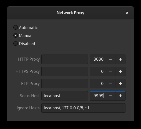Click the FTP Proxy minus button

coord(111,84)
